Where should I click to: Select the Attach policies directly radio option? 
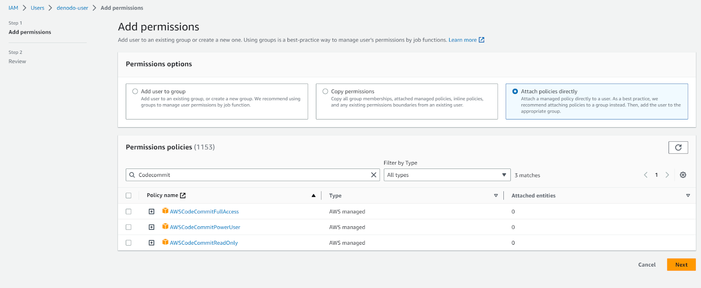pos(515,91)
